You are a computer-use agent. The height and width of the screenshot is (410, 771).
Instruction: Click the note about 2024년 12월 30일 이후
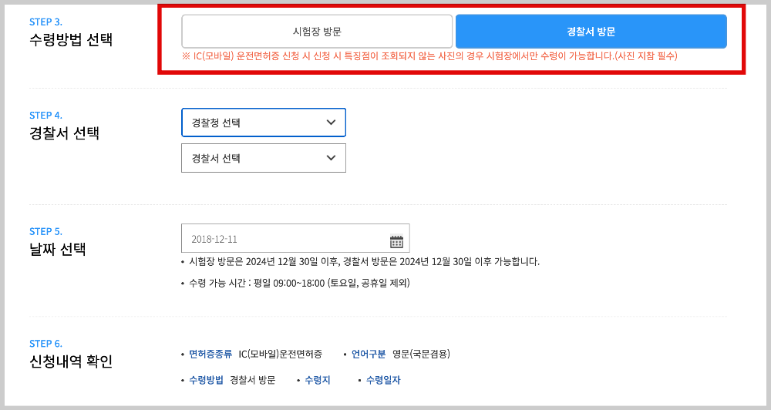pos(364,261)
